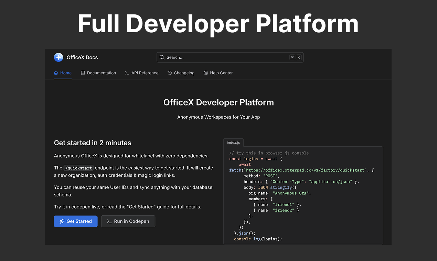The height and width of the screenshot is (261, 437).
Task: Click the history clock icon beside Changelog
Action: coord(170,73)
